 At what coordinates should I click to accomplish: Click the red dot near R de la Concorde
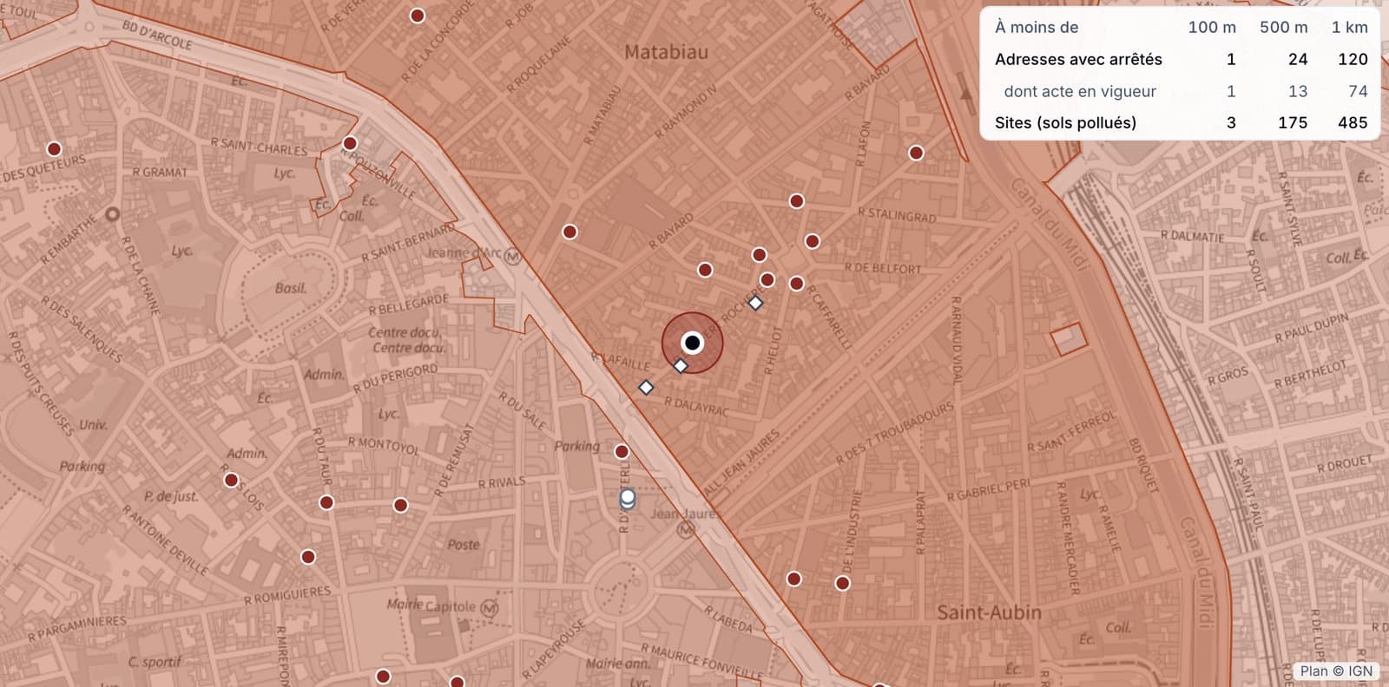coord(417,16)
